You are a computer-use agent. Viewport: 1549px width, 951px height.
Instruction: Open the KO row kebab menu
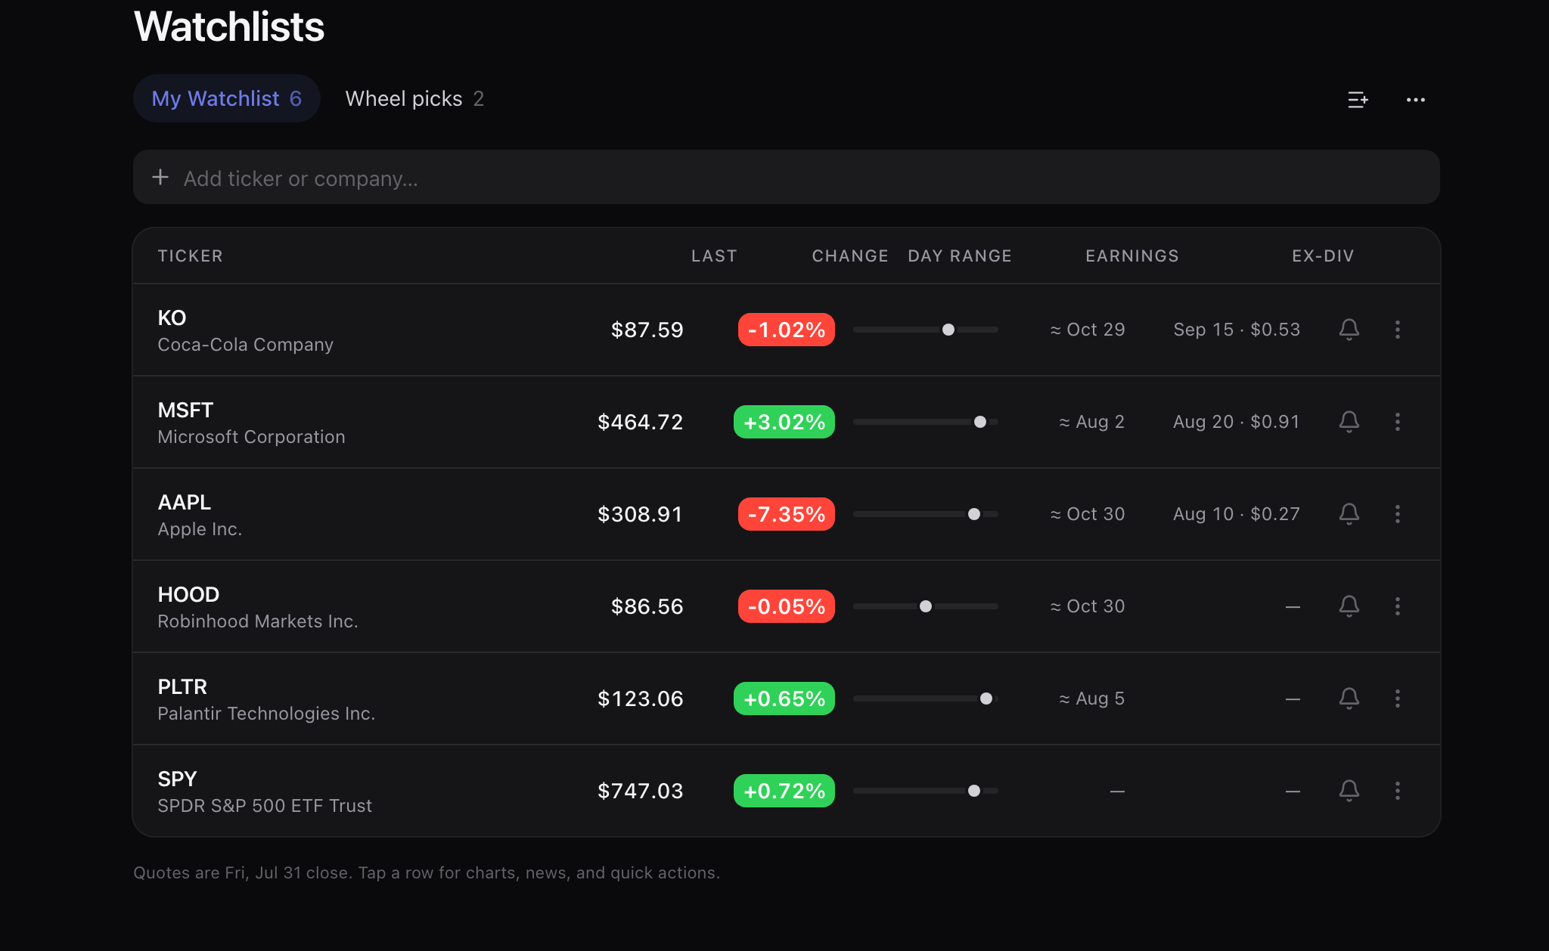pyautogui.click(x=1397, y=330)
